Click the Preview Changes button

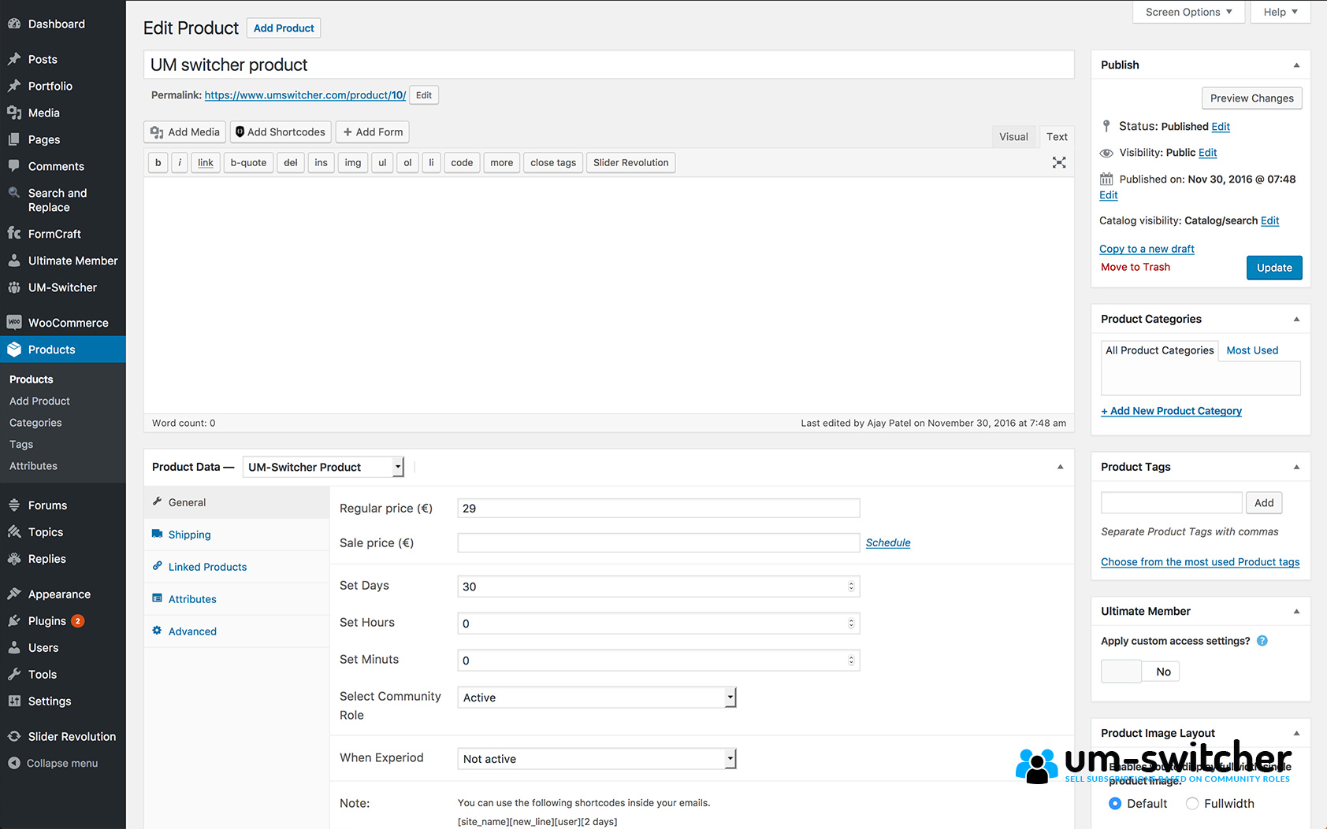pos(1251,98)
